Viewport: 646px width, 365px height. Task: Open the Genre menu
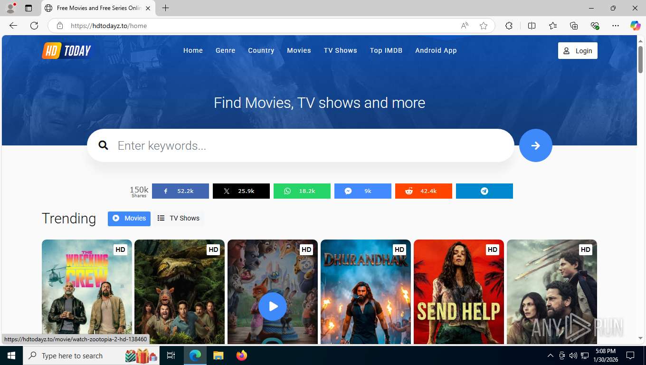[225, 50]
